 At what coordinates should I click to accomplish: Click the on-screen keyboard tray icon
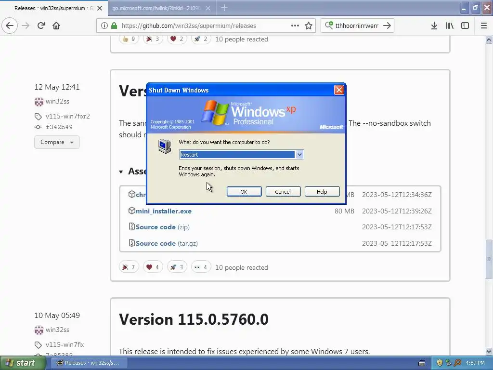pos(422,363)
